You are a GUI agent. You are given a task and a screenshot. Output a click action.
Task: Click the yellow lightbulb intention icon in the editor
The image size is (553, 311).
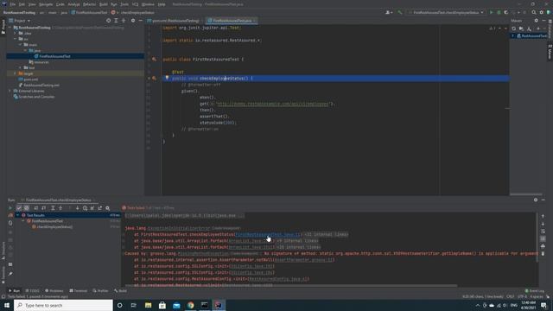(167, 78)
